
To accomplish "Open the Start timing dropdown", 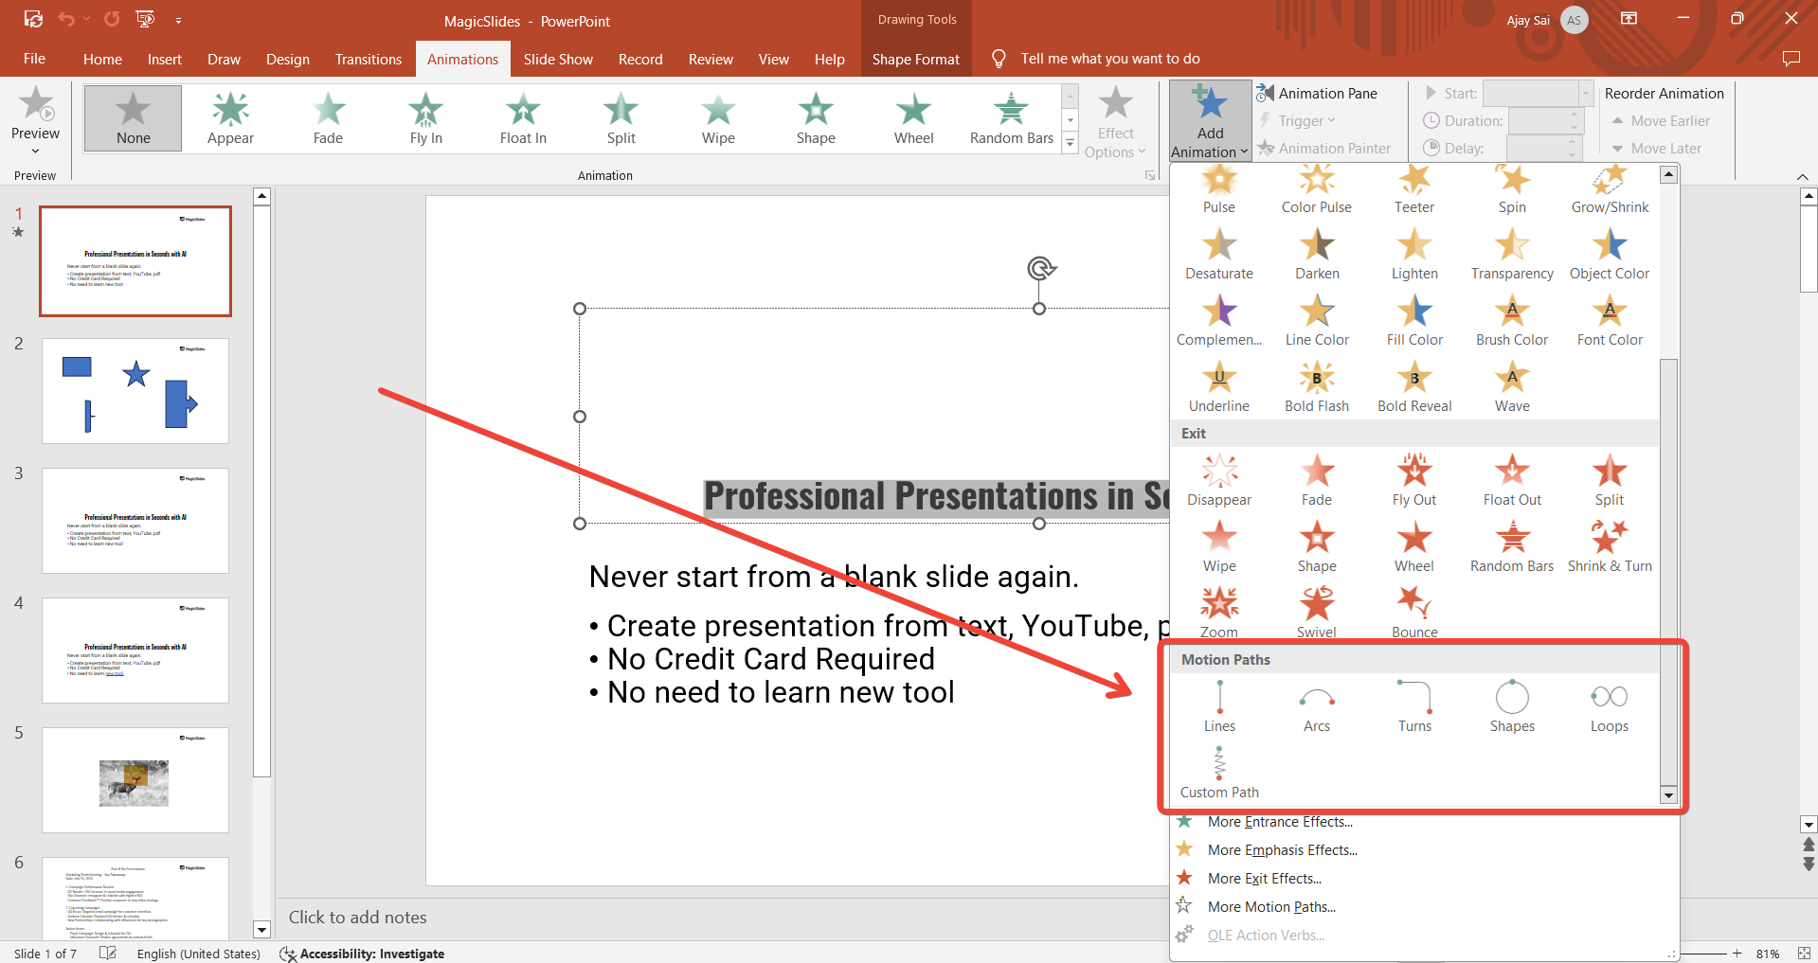I will (x=1585, y=93).
